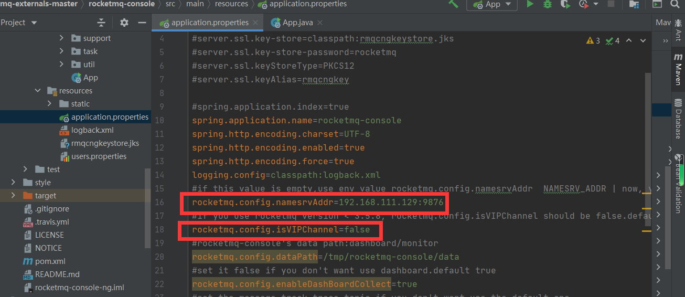Open Run Anything window icon

coord(657,4)
